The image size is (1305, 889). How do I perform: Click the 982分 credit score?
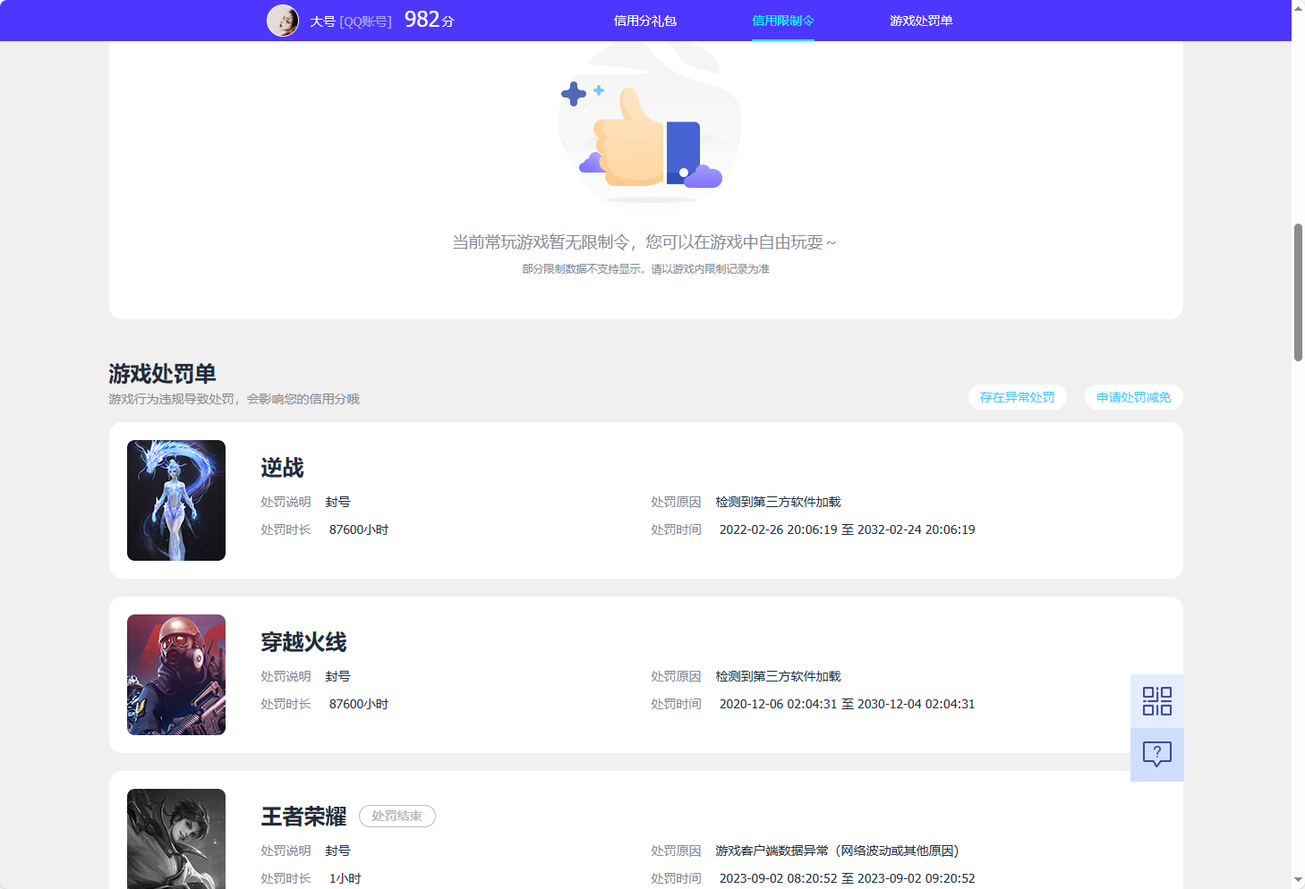tap(428, 19)
